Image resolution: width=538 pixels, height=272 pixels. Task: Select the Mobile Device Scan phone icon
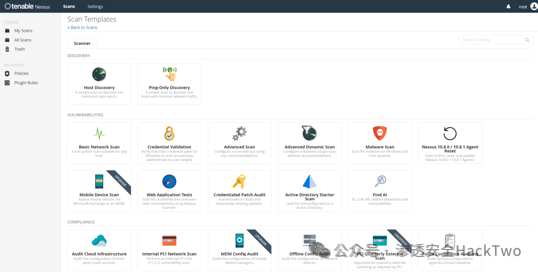tap(99, 181)
